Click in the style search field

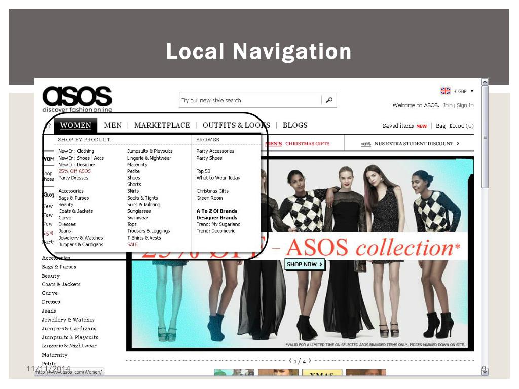click(250, 100)
